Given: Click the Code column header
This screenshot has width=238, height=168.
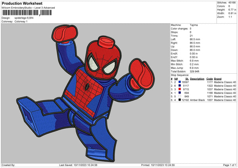Looking at the screenshot, I should (209, 78).
